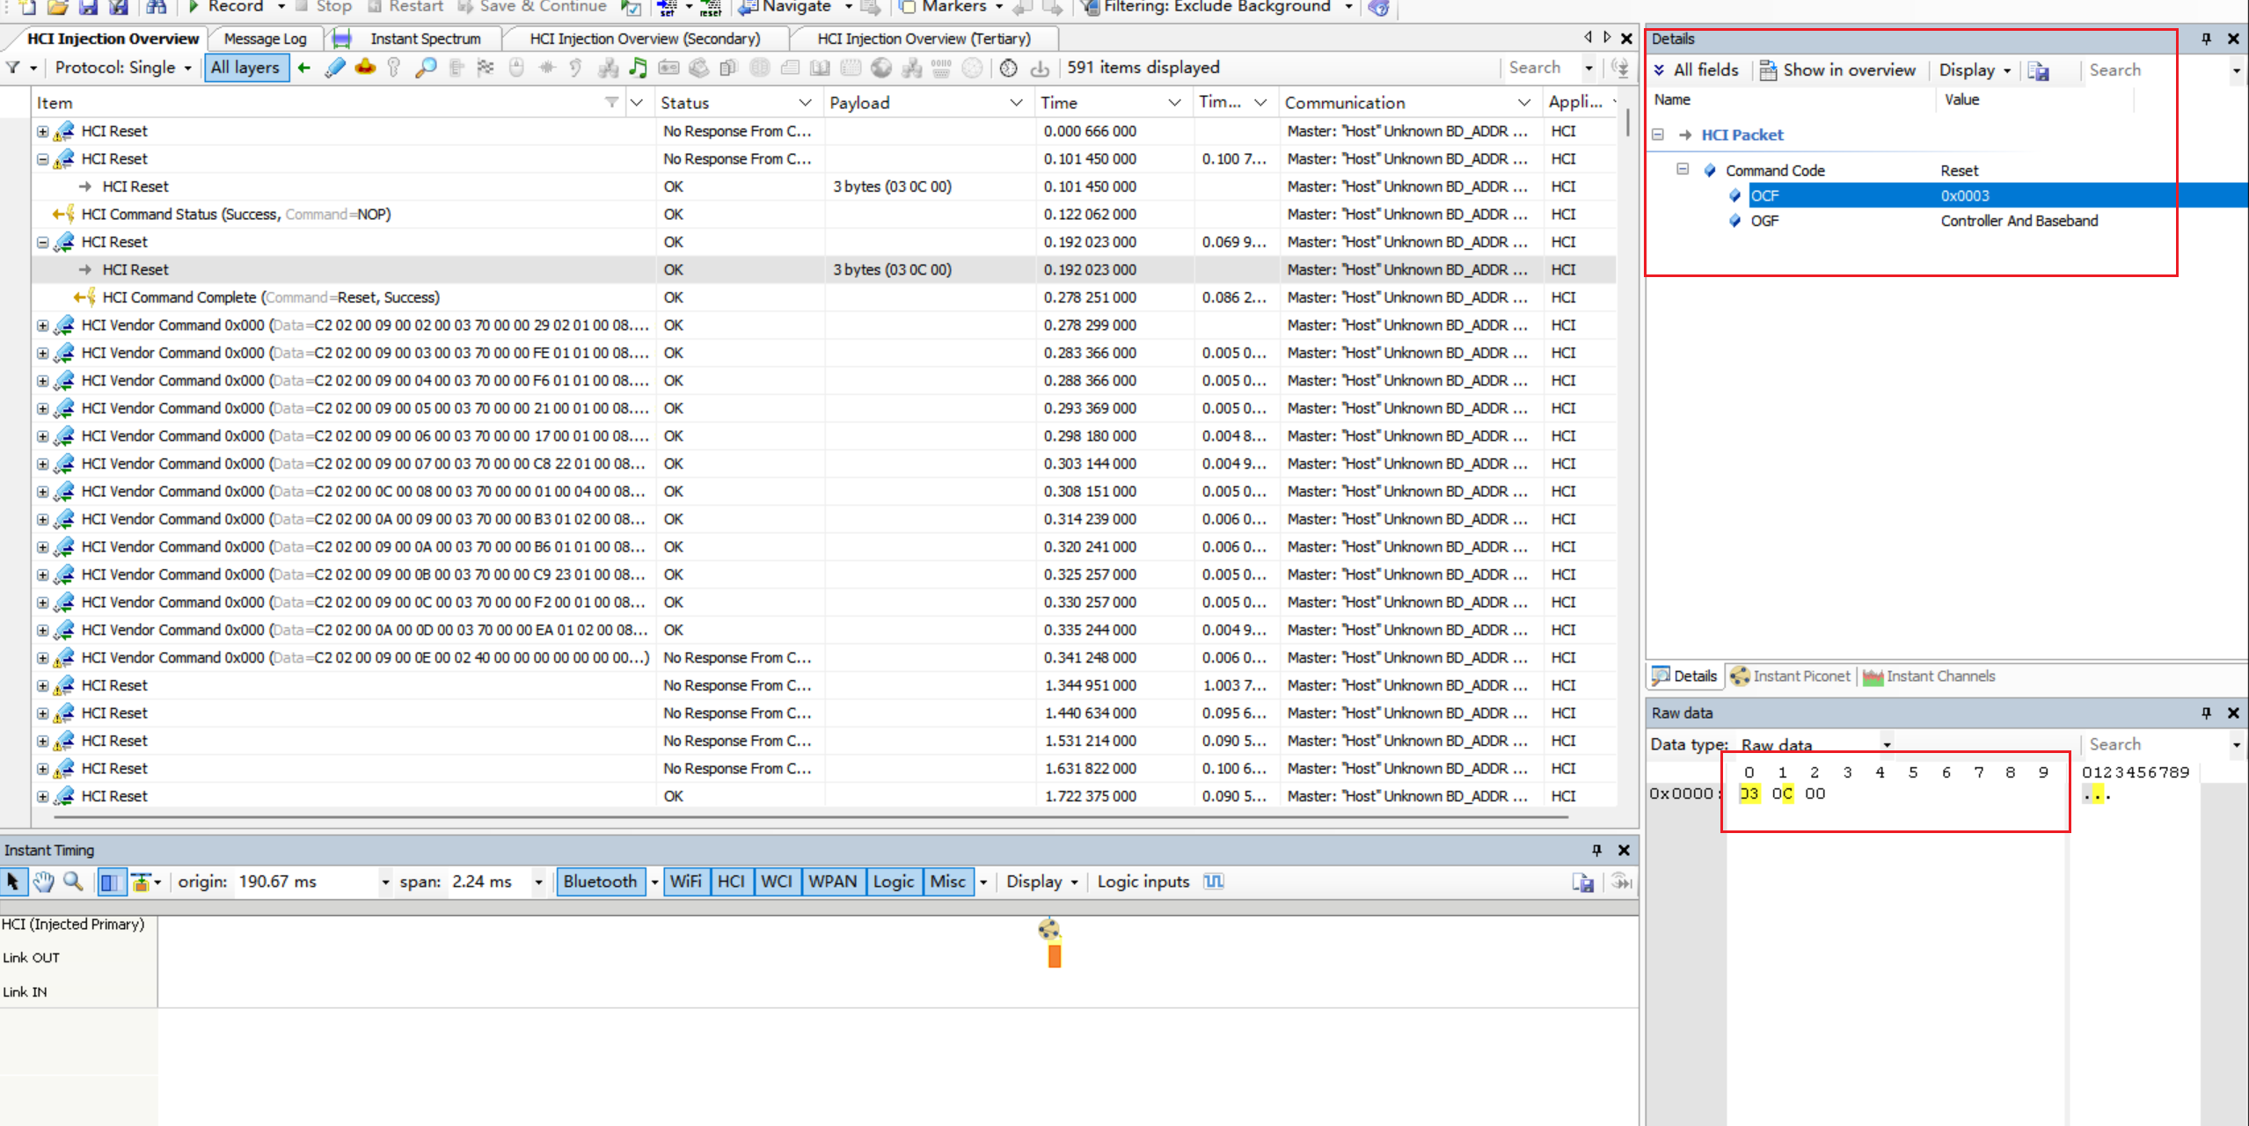
Task: Open the Protocol: Single dropdown
Action: (122, 68)
